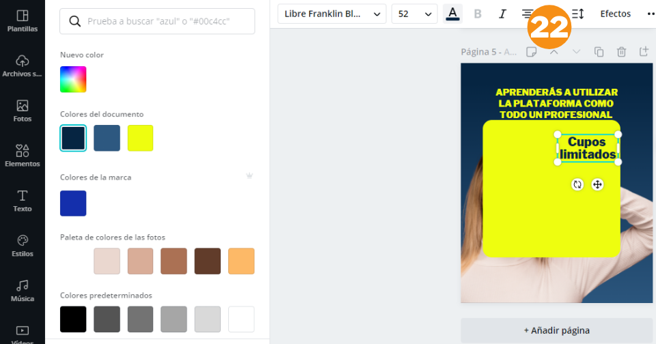Click the page notes icon for Página 5
The width and height of the screenshot is (656, 344).
tap(532, 52)
